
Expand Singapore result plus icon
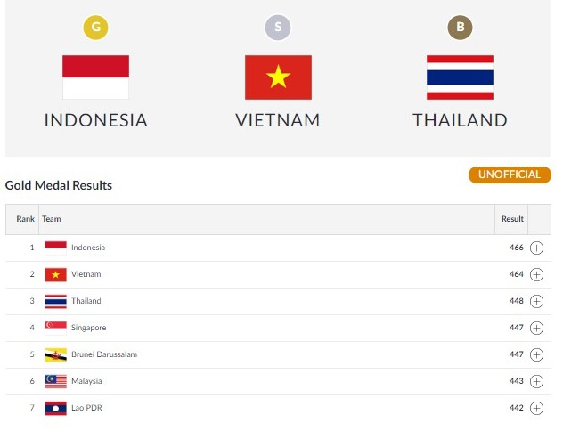pos(536,328)
